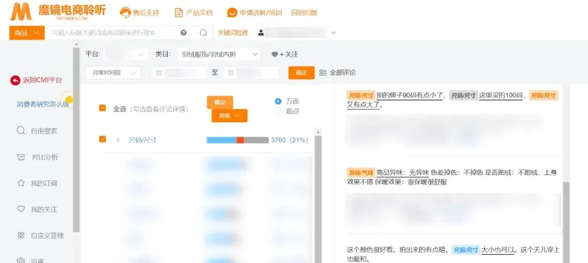588x263 pixels.
Task: Open 产品文档 document icon
Action: 179,12
